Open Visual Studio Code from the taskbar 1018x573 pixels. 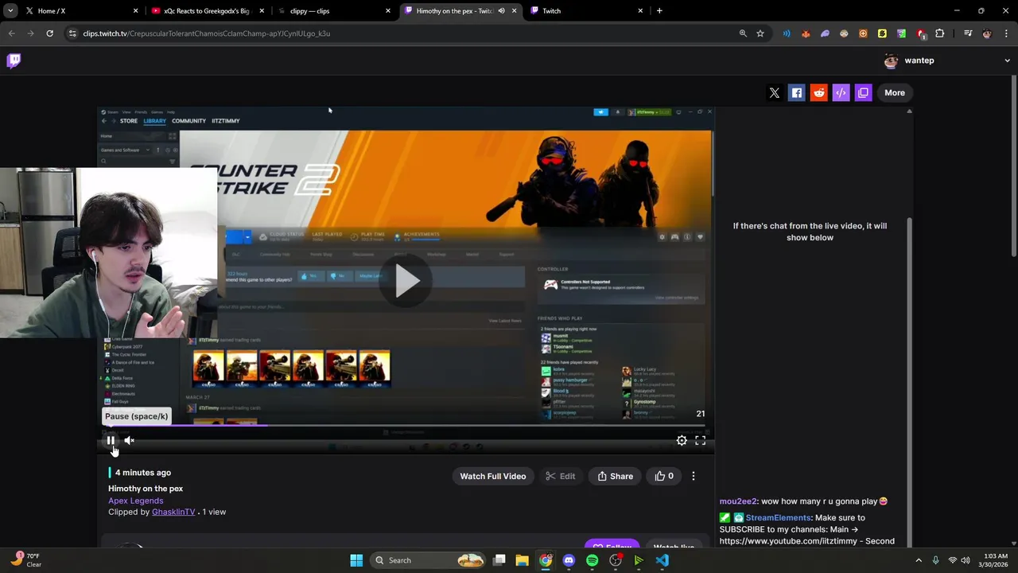pyautogui.click(x=662, y=560)
